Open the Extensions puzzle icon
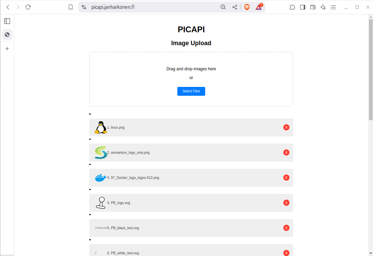The width and height of the screenshot is (373, 256). pos(292,7)
